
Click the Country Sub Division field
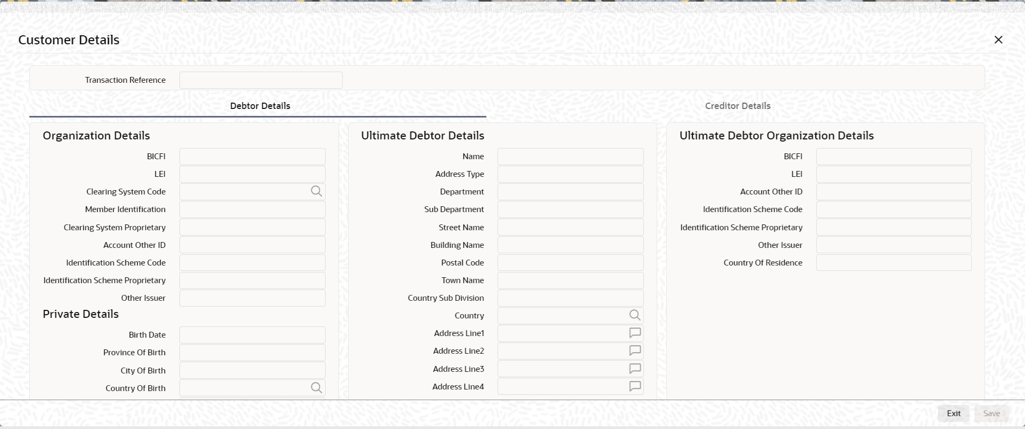pos(571,298)
